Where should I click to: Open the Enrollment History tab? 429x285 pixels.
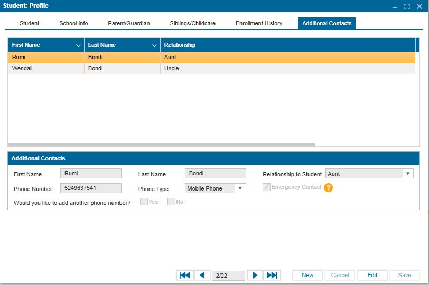point(259,23)
